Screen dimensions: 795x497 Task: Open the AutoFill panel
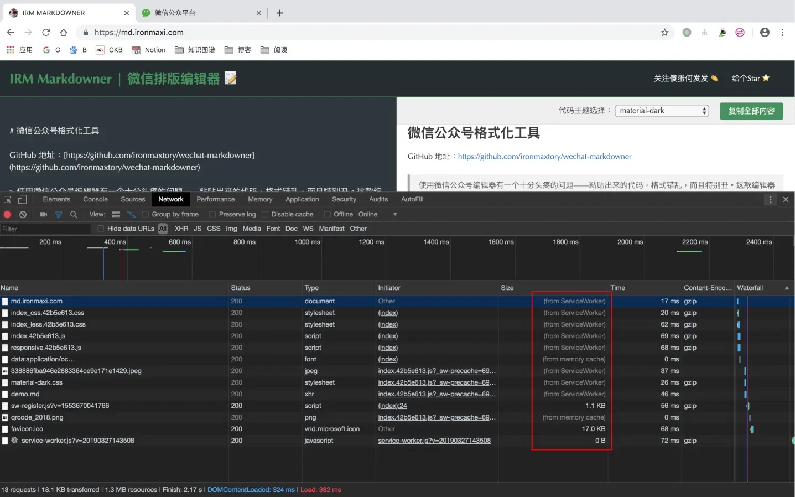412,199
